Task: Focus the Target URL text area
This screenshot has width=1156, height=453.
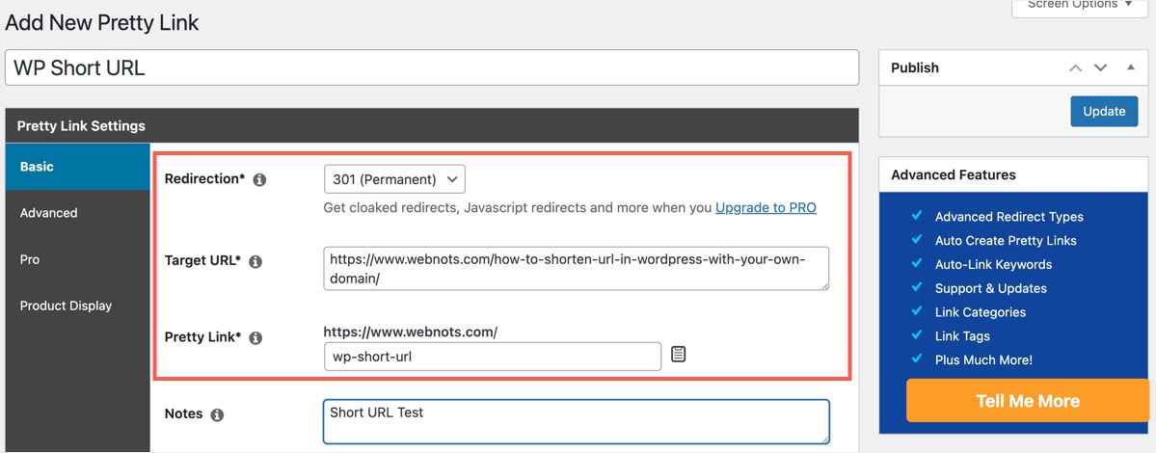Action: click(576, 268)
